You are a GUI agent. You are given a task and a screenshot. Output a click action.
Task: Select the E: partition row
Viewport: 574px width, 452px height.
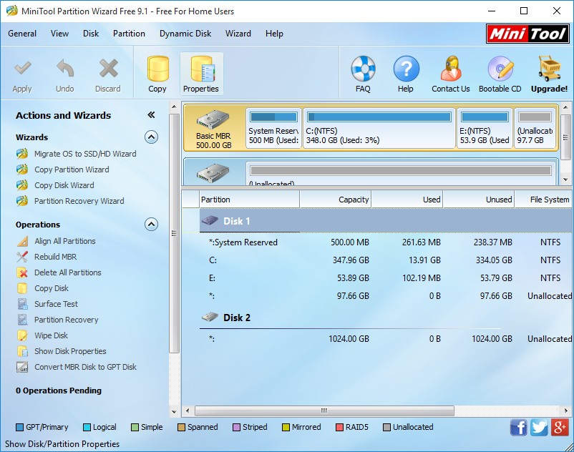coord(377,278)
